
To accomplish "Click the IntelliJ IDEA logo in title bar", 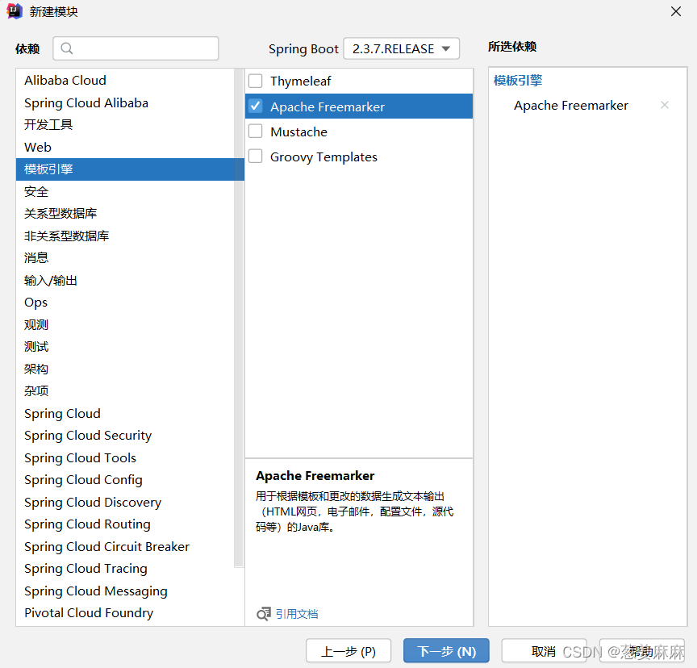I will coord(15,11).
